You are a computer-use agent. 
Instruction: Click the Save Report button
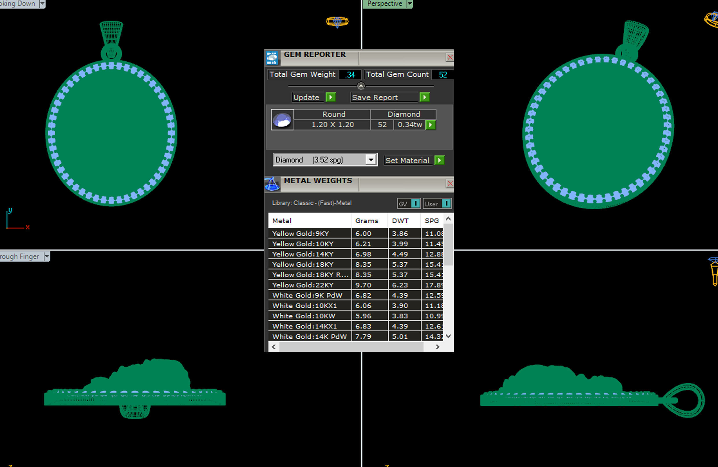tap(375, 98)
